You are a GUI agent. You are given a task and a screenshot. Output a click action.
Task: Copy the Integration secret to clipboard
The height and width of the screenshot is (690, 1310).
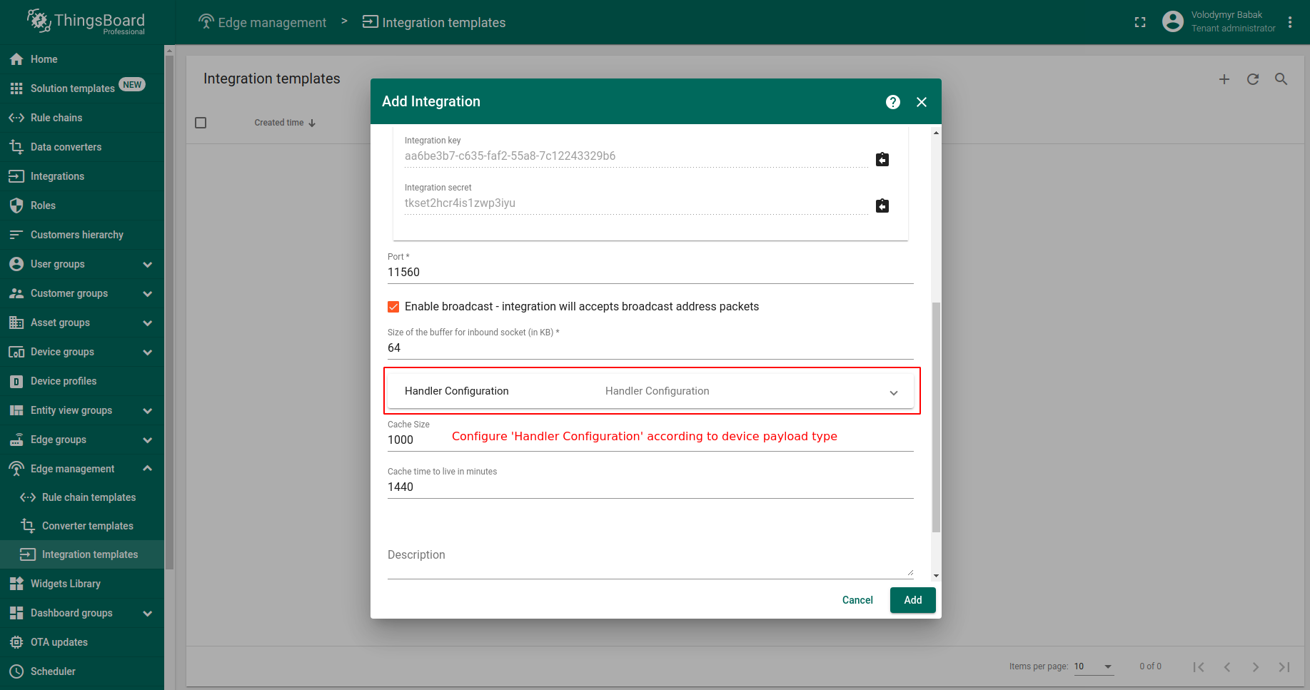882,206
